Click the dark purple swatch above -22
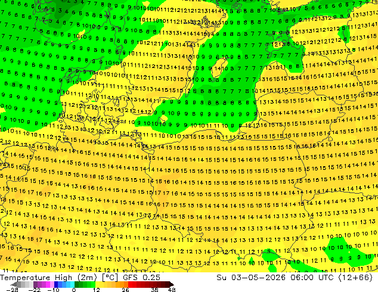 [x=35, y=284]
